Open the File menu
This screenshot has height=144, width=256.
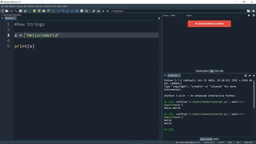(x=2, y=6)
